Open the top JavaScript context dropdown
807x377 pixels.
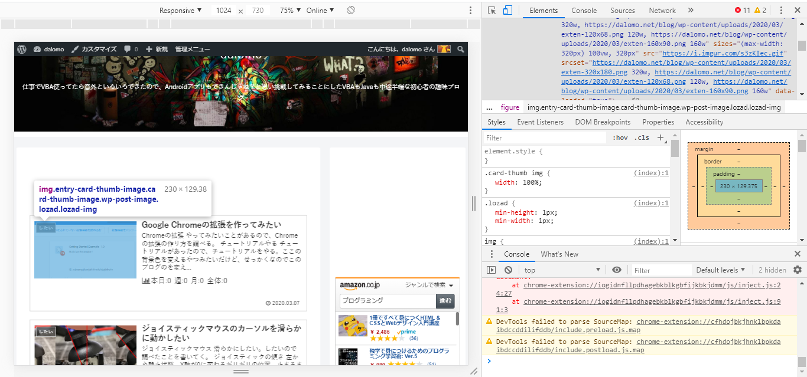pyautogui.click(x=561, y=270)
